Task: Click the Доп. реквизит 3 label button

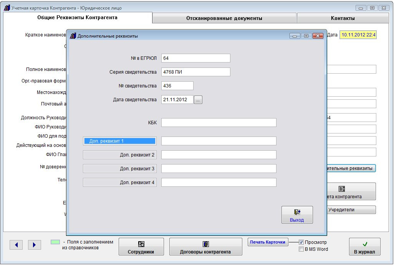Action: point(120,169)
